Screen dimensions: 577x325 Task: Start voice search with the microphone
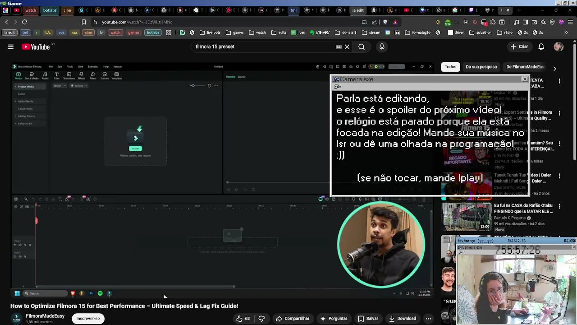click(x=382, y=46)
